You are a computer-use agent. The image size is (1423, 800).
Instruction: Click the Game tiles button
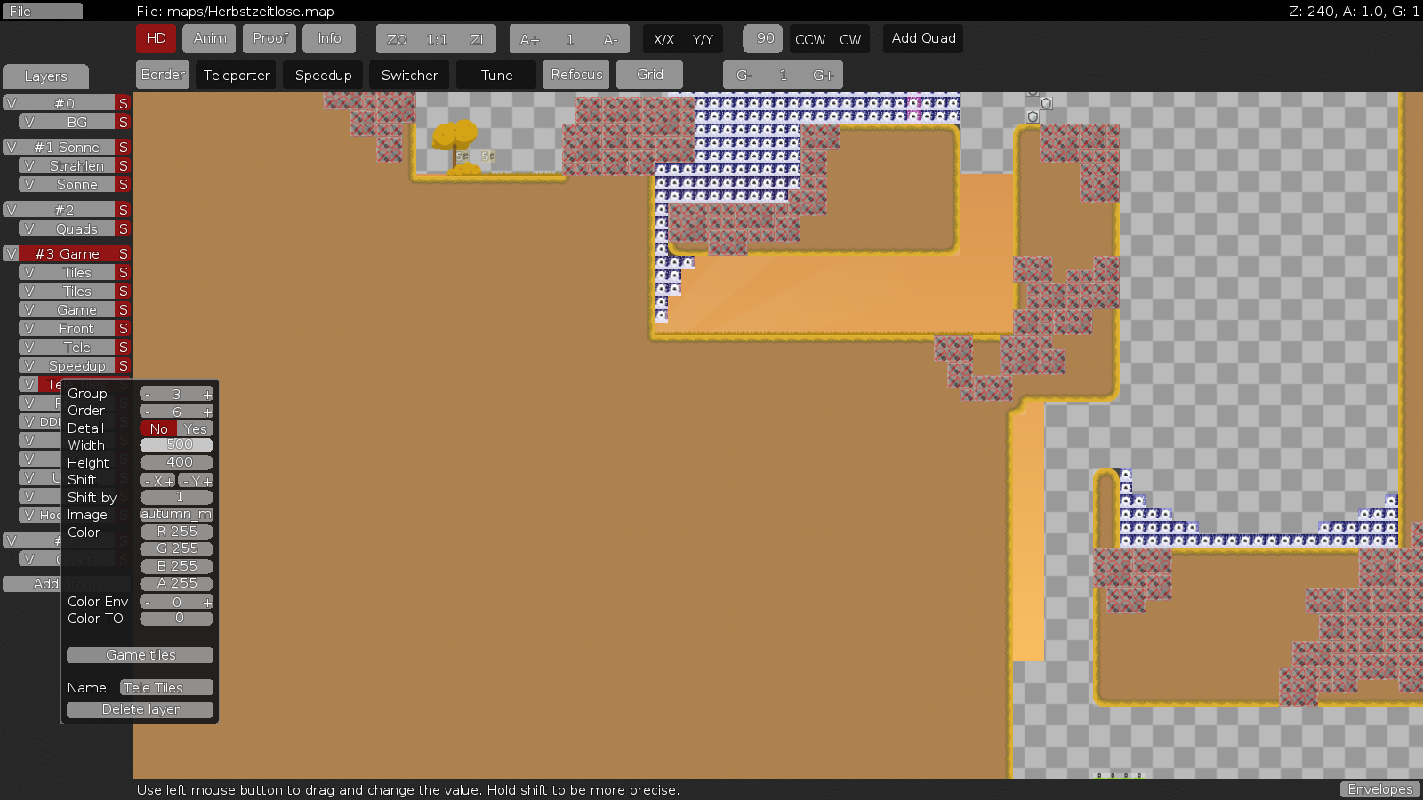click(141, 655)
